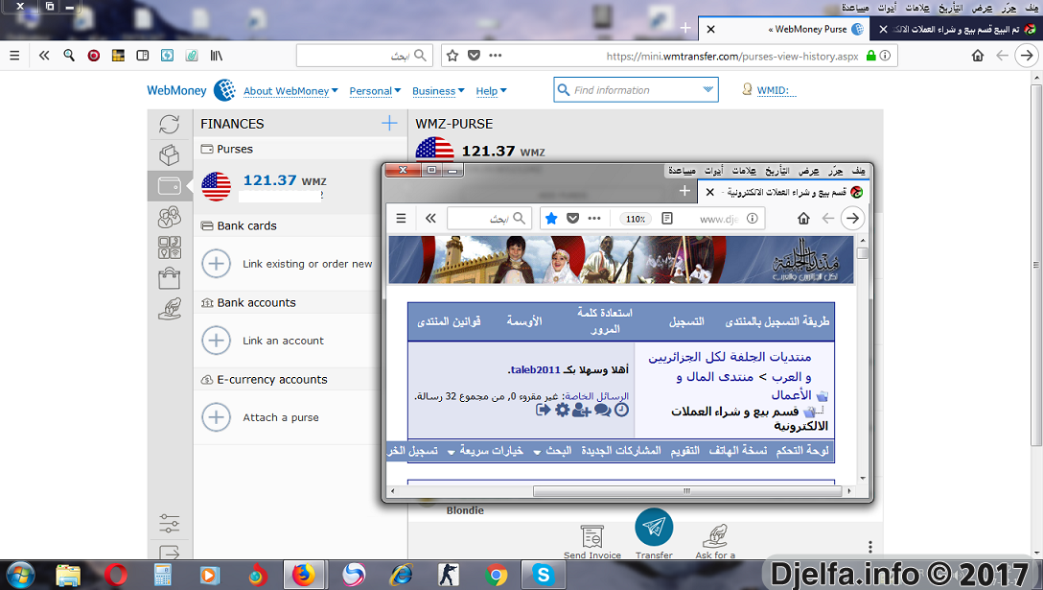Viewport: 1043px width, 590px height.
Task: Click the plus icon beside FINANCES heading
Action: (389, 123)
